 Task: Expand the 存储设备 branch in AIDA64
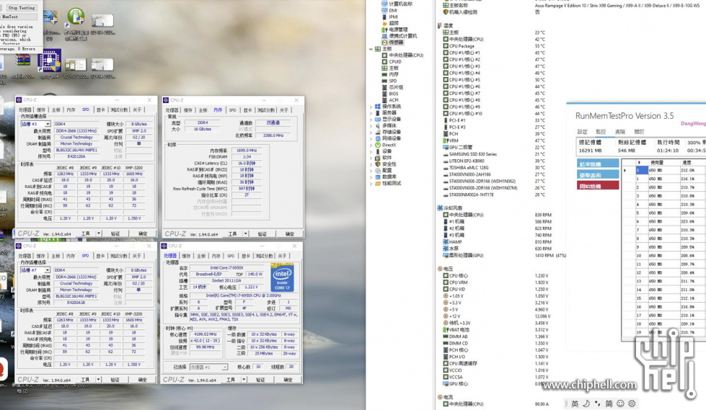click(371, 133)
